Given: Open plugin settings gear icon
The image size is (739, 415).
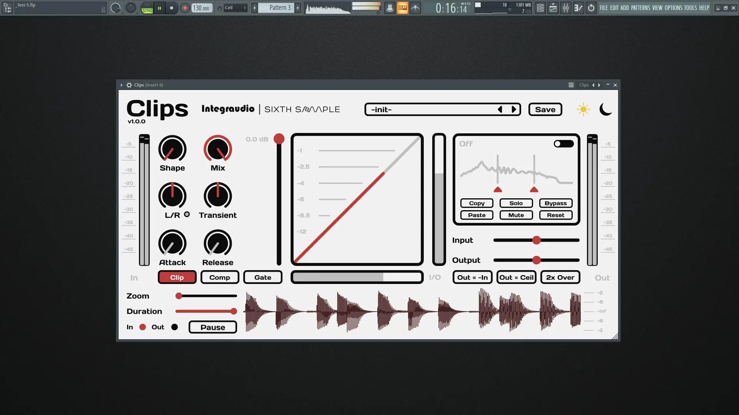Looking at the screenshot, I should [x=129, y=85].
